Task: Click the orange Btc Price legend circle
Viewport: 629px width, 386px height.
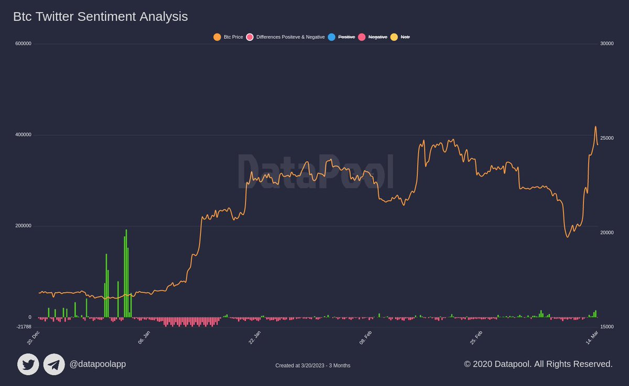Action: (x=217, y=37)
